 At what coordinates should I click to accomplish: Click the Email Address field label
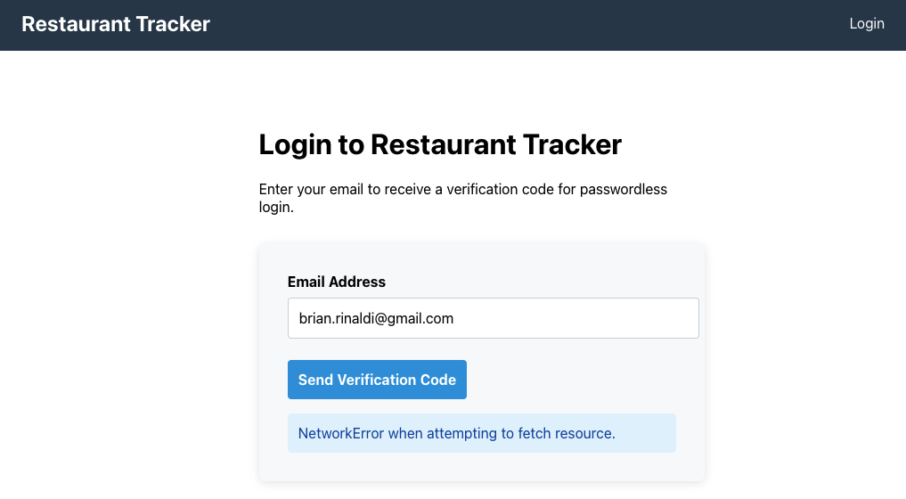(x=337, y=282)
